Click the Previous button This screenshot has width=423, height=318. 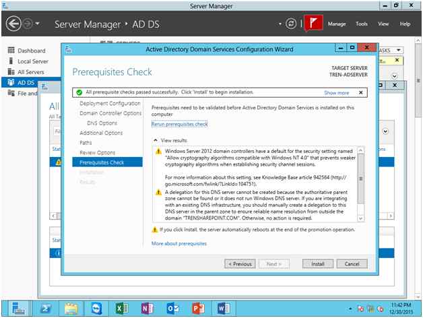point(240,263)
